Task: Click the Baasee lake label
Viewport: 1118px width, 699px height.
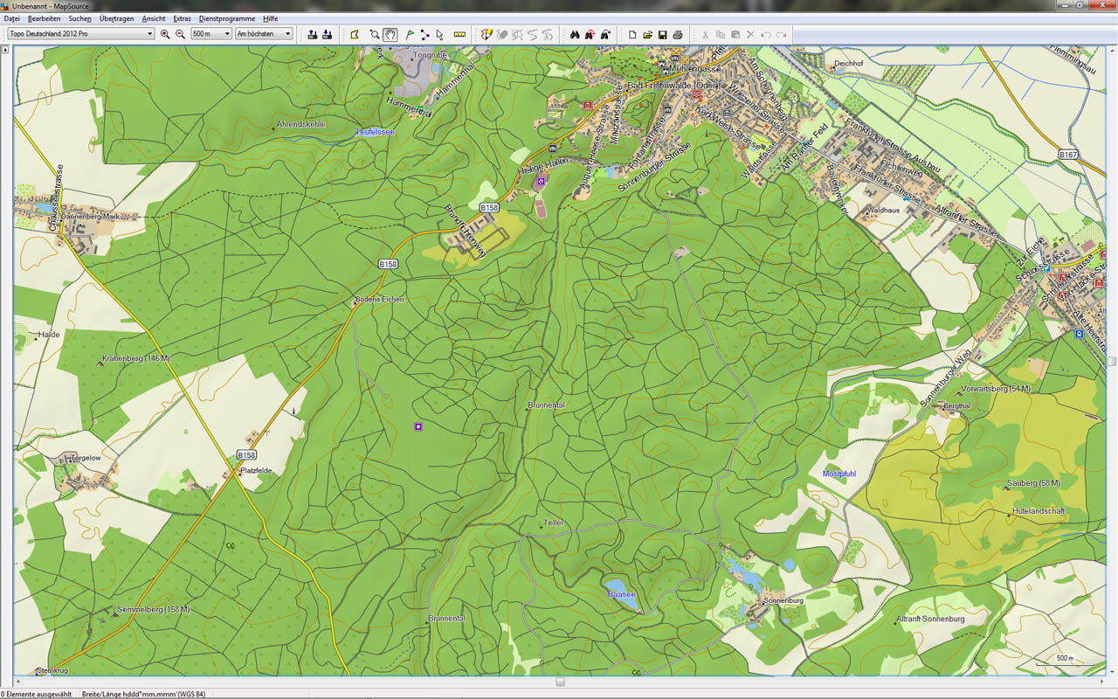Action: point(621,594)
